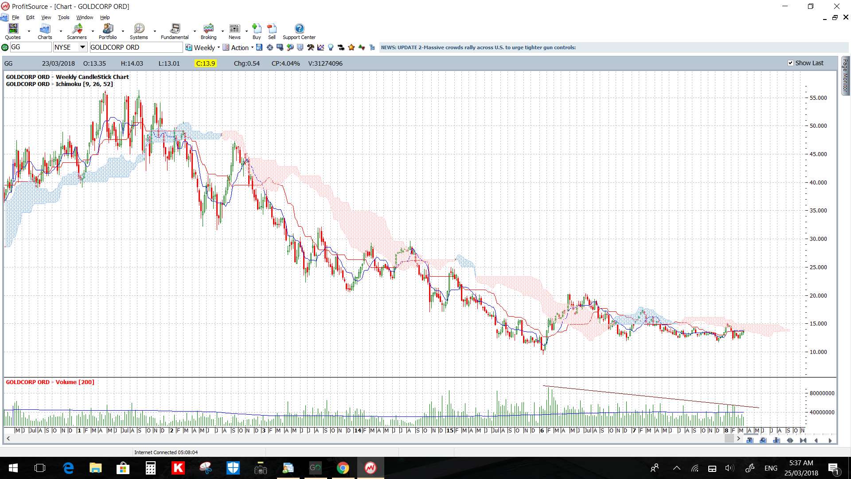Click the volume speaker tray icon
This screenshot has width=851, height=479.
(x=730, y=468)
